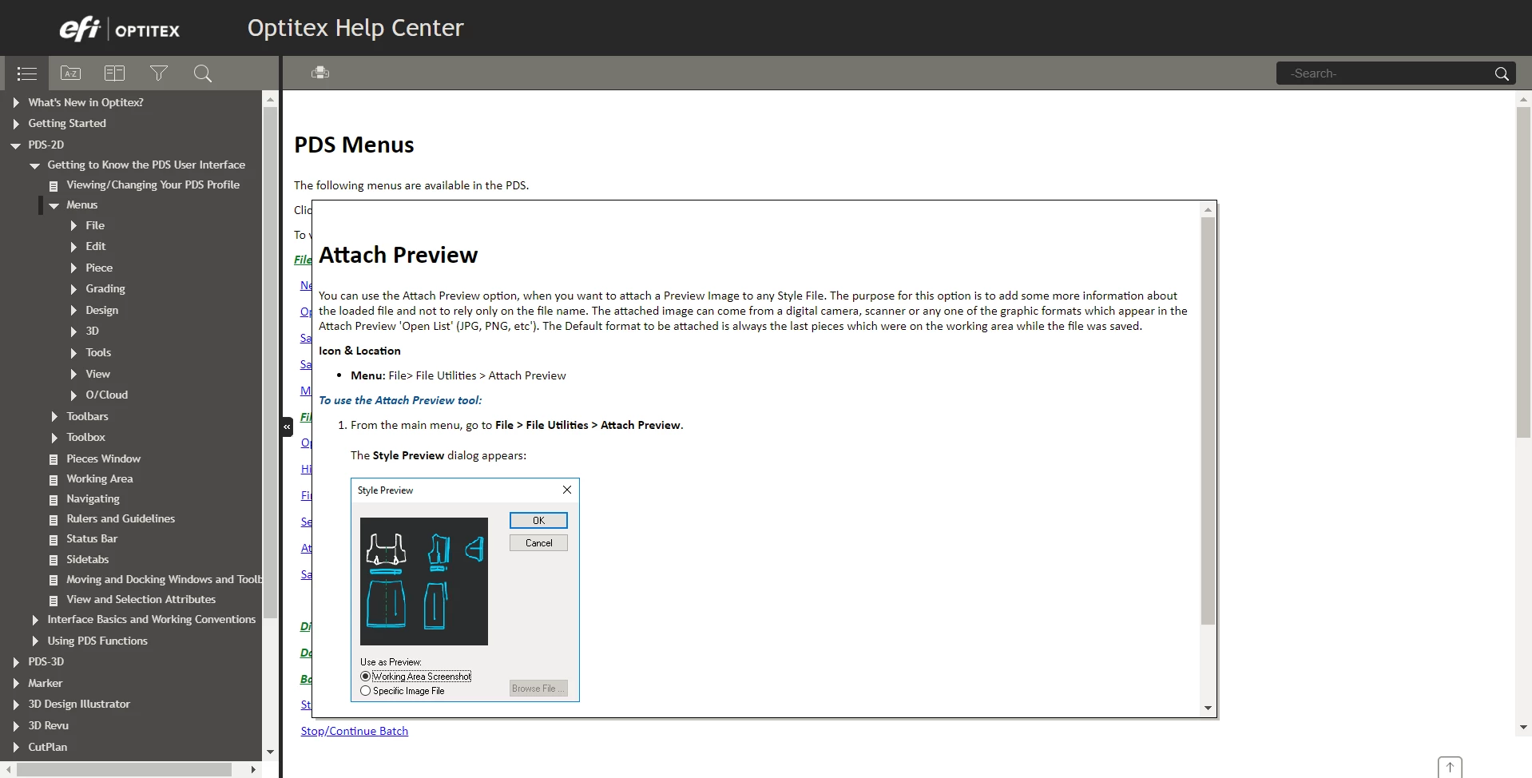Collapse the PDS-2D tree node
The width and height of the screenshot is (1532, 778).
pos(16,145)
